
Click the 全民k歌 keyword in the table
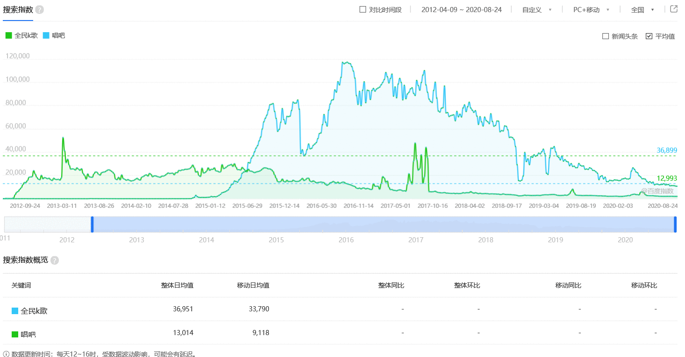pyautogui.click(x=34, y=311)
